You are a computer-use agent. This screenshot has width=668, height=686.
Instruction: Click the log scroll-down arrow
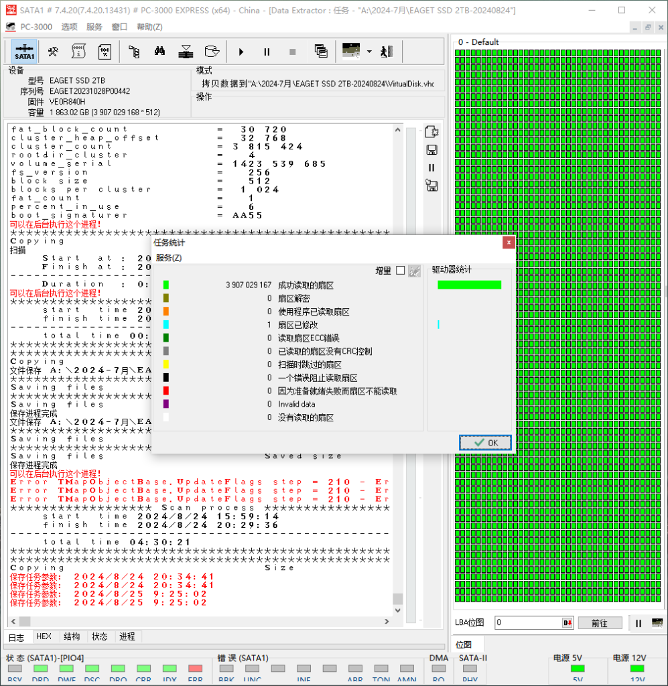pyautogui.click(x=397, y=610)
